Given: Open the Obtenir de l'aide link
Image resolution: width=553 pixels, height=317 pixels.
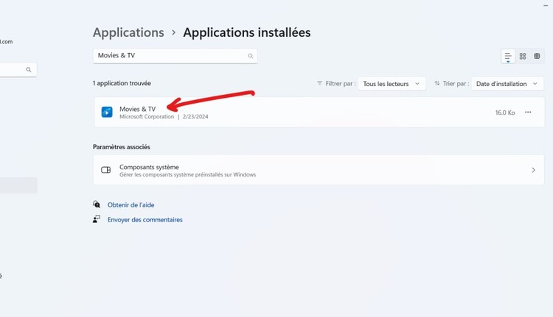Looking at the screenshot, I should [131, 204].
